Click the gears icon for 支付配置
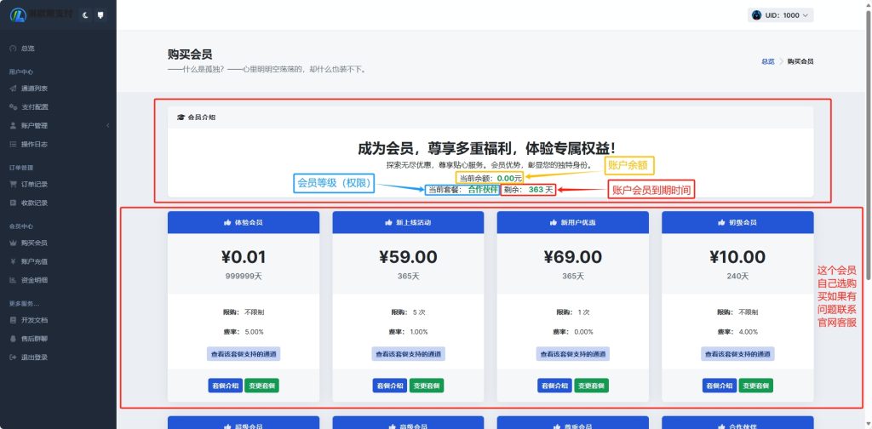 click(13, 106)
